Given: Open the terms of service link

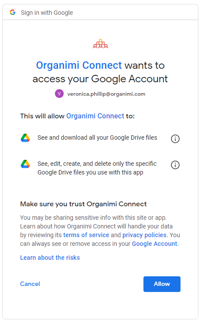Looking at the screenshot, I should (86, 235).
